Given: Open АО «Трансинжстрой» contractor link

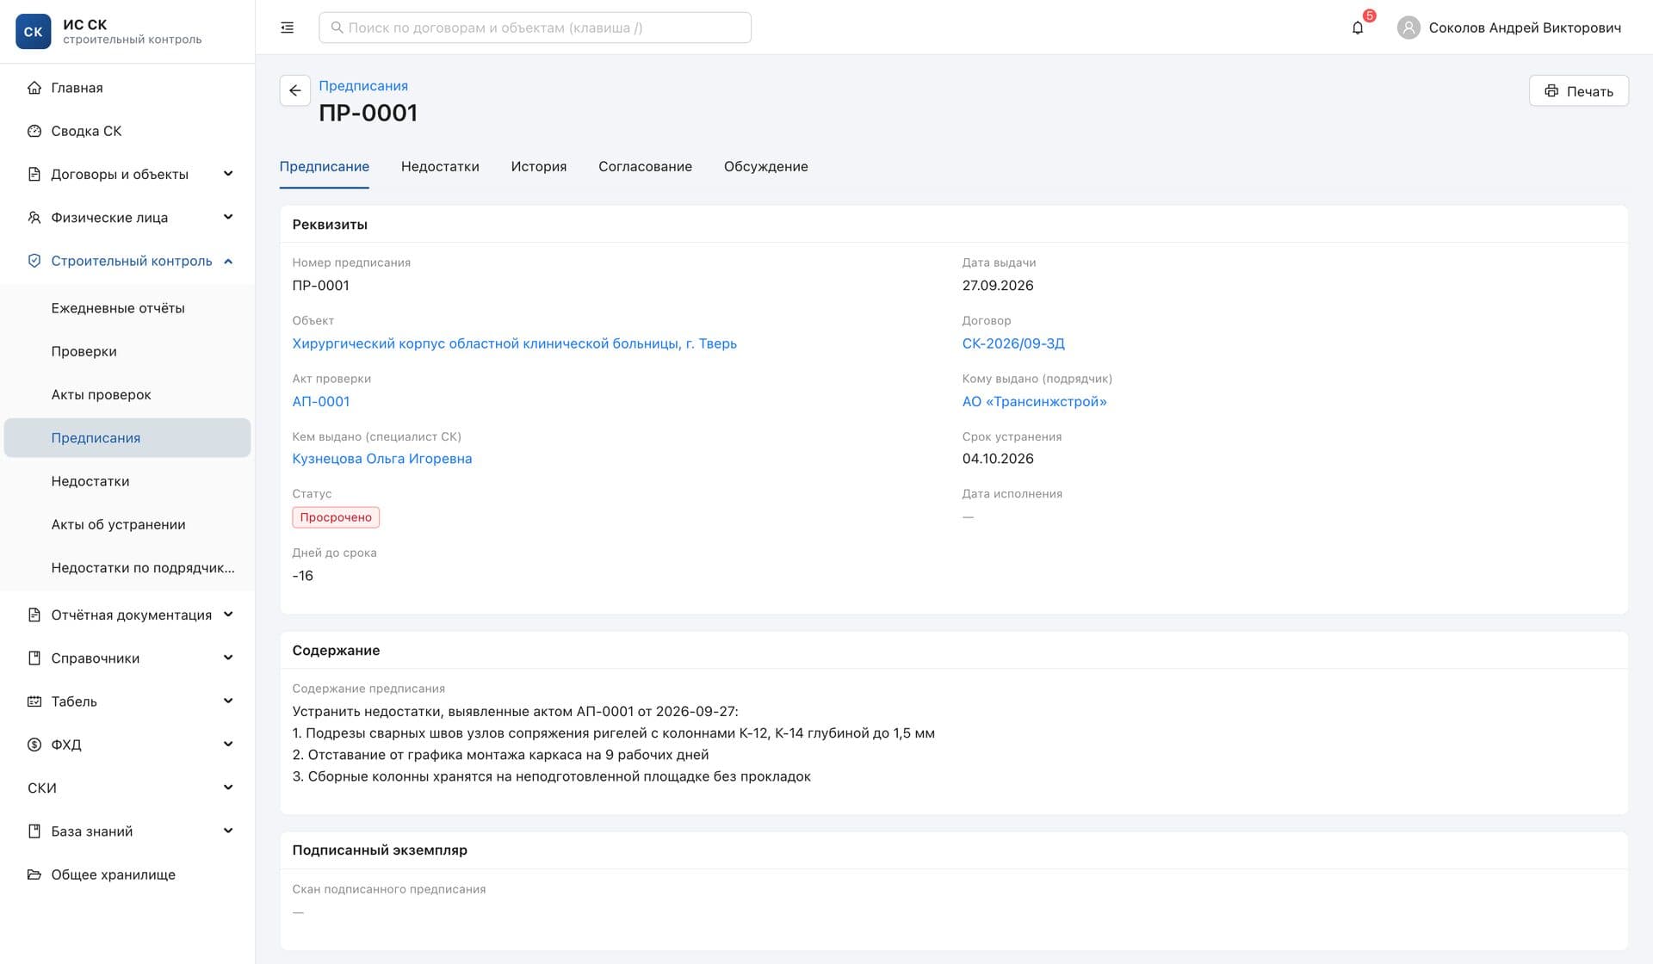Looking at the screenshot, I should coord(1034,401).
